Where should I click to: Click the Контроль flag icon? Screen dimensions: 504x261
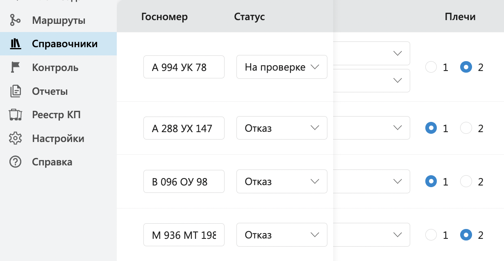[x=16, y=67]
